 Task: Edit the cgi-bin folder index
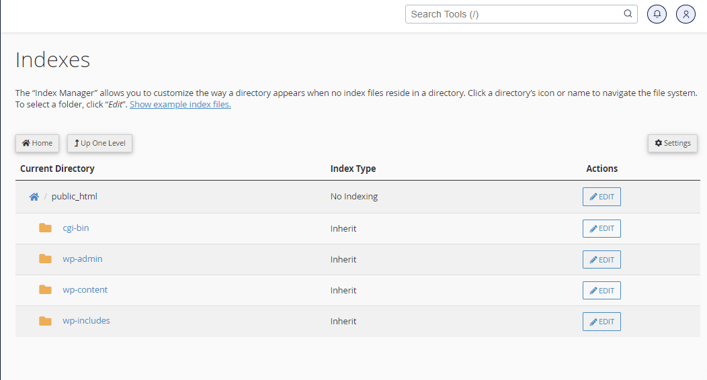click(x=601, y=228)
